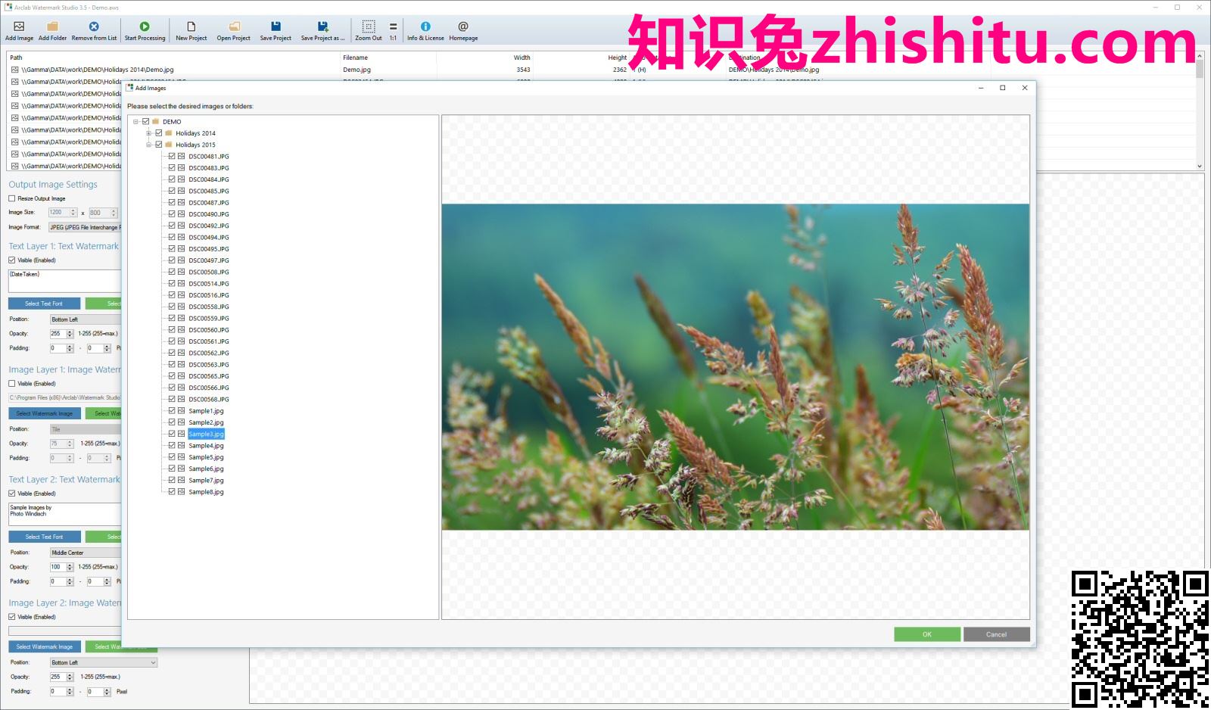Click file icon of Demo.jpg list row

(x=14, y=70)
